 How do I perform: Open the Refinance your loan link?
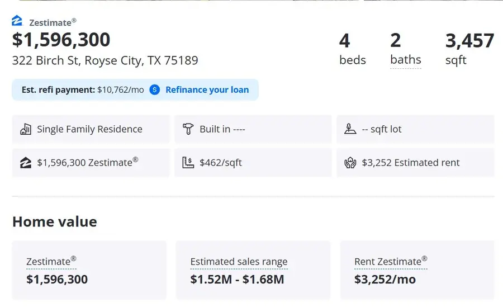pyautogui.click(x=207, y=89)
